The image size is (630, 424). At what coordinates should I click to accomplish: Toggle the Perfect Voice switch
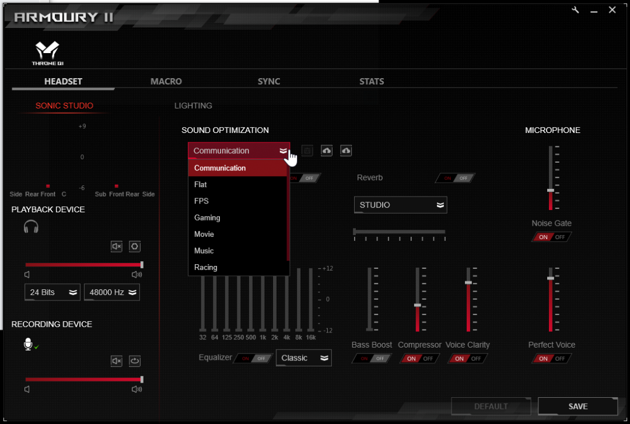tap(551, 359)
